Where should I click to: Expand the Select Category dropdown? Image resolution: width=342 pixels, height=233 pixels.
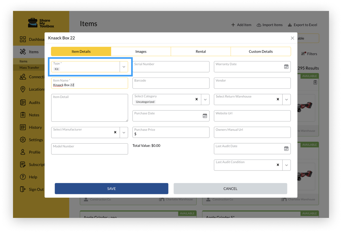(205, 100)
